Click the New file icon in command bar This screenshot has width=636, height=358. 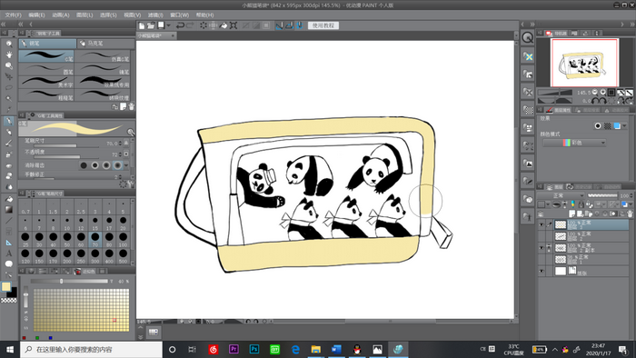point(142,25)
